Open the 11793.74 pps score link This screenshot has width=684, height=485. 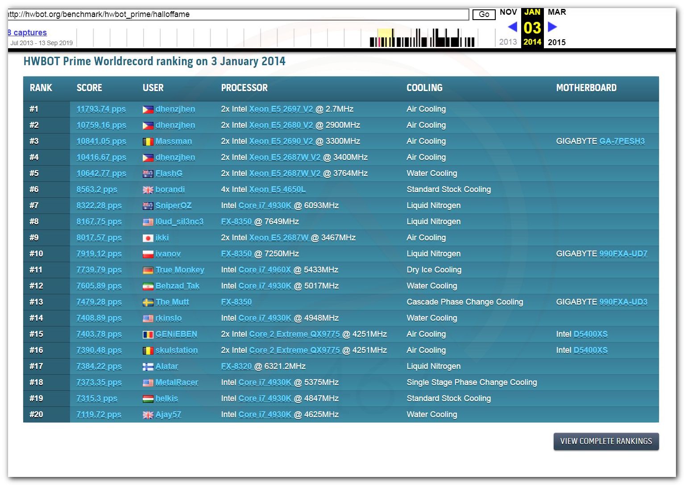pos(101,109)
